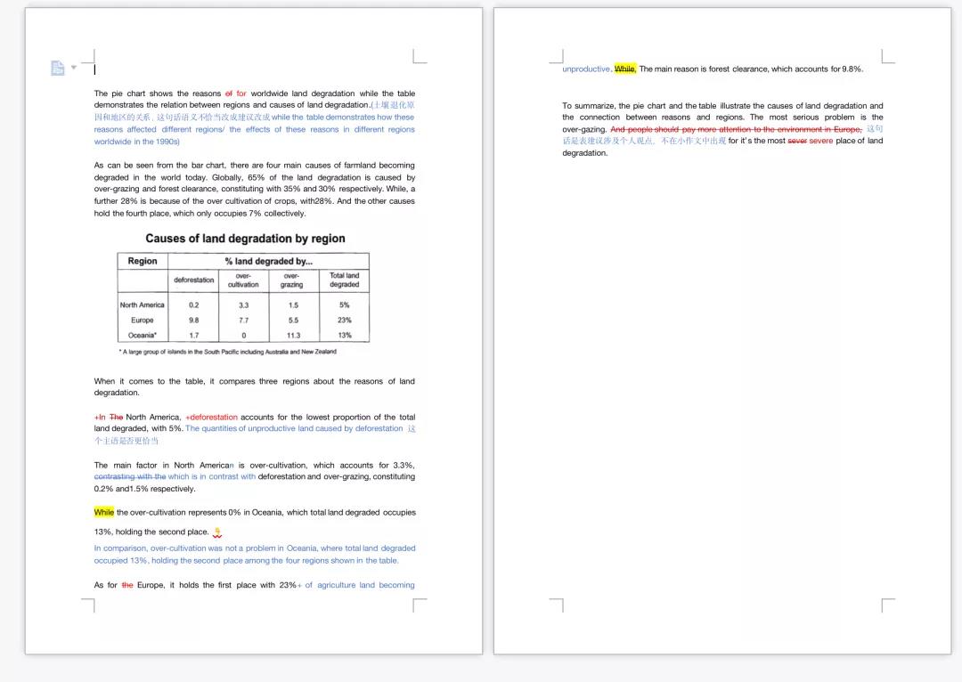Click the document outline icon at page top
The height and width of the screenshot is (682, 962).
(x=57, y=69)
